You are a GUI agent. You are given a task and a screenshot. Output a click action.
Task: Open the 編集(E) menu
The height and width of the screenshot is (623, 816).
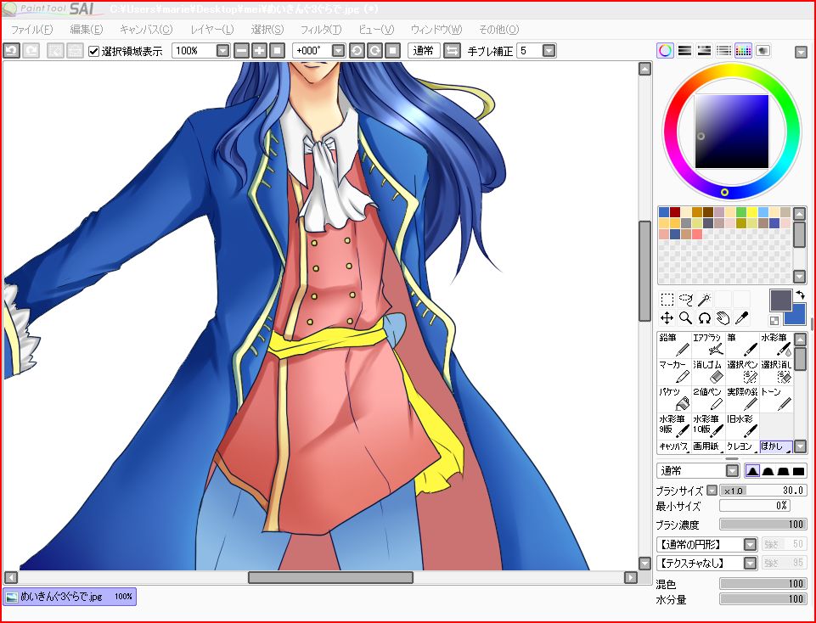(87, 30)
